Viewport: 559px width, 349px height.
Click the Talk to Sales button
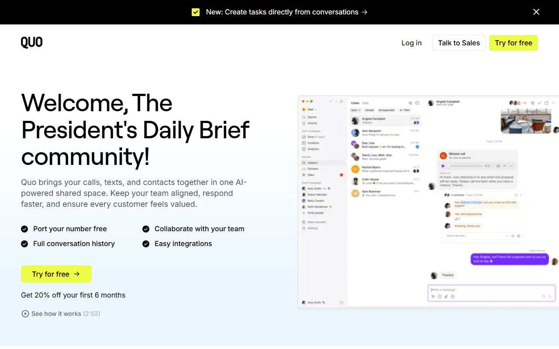459,43
